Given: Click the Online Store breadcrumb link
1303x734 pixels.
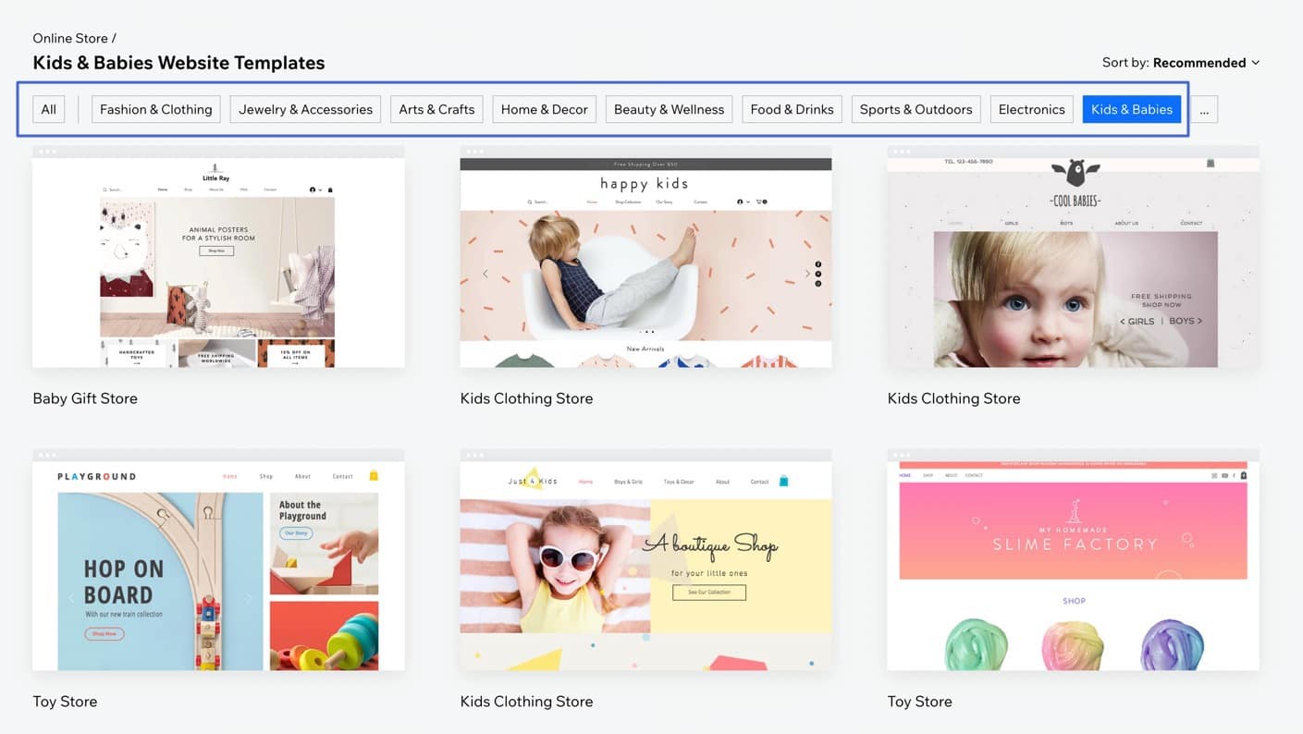Looking at the screenshot, I should (70, 38).
